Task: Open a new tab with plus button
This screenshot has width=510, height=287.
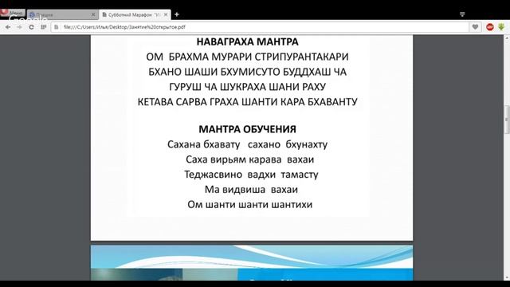Action: click(177, 14)
